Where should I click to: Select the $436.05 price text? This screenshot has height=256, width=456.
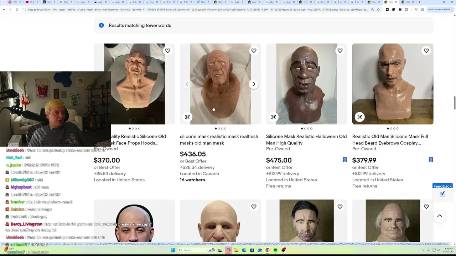tap(193, 154)
